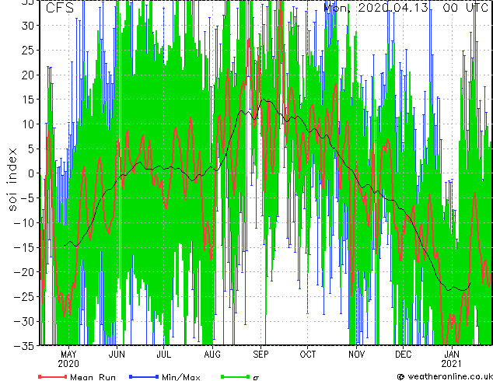This screenshot has width=493, height=381.
Task: Click the 20 y-axis value
Action: 29,75
